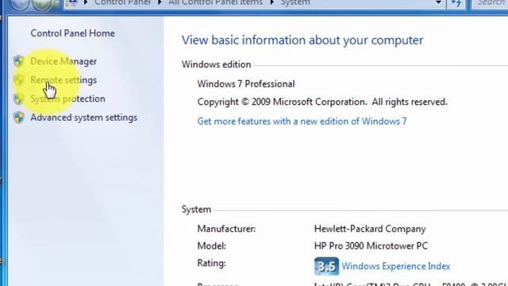Open Advanced system settings link
508x286 pixels.
coord(84,118)
